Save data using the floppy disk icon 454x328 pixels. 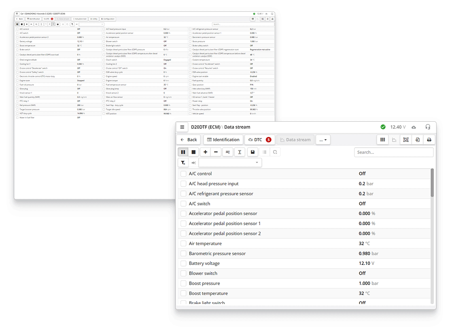tap(252, 152)
